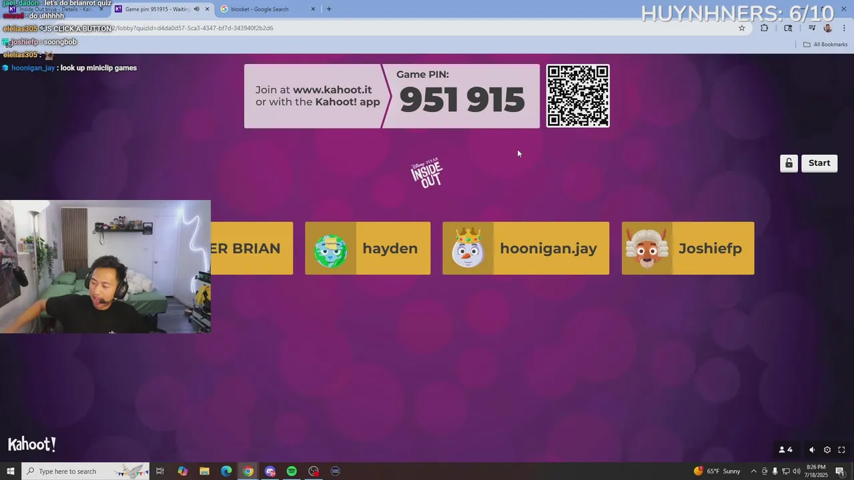Open the system volume tray icon
Screen dimensions: 854x480
click(x=797, y=471)
